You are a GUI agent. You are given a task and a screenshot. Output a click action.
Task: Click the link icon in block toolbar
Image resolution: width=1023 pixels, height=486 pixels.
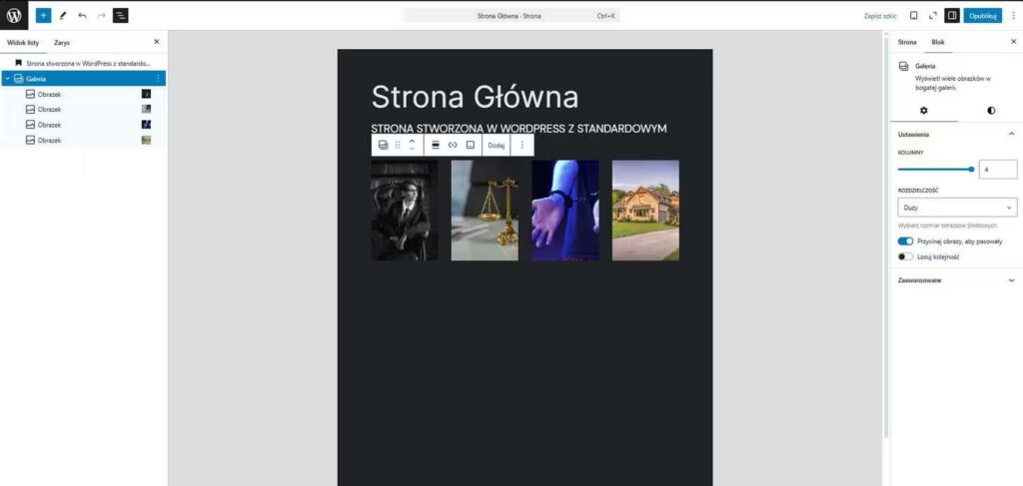453,146
